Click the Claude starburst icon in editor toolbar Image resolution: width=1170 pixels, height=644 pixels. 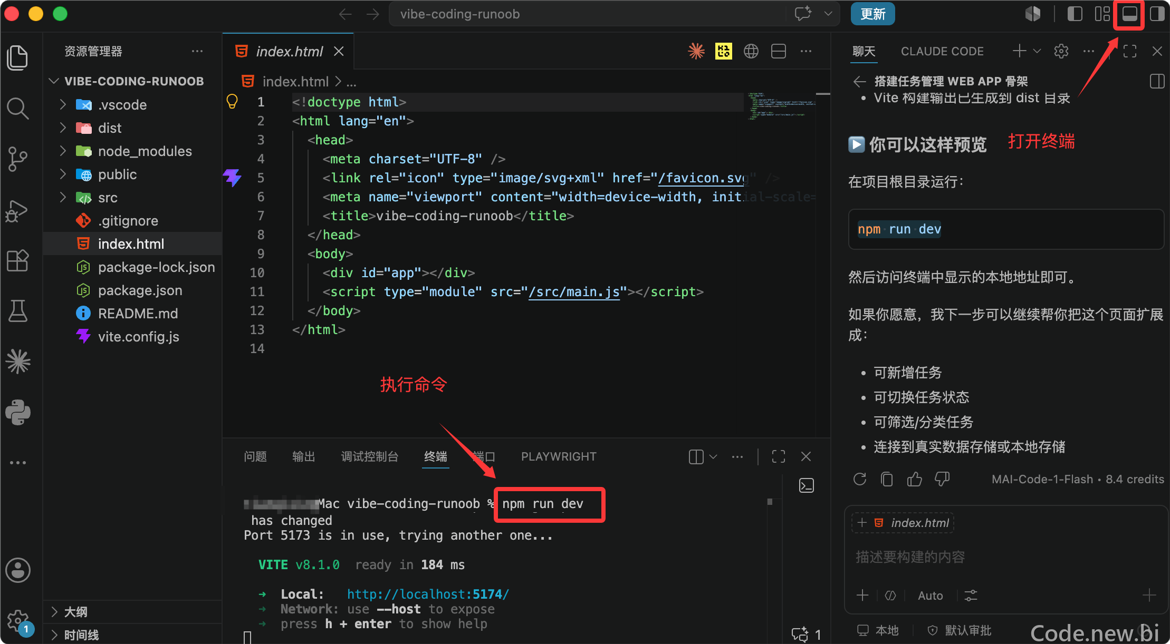(x=696, y=51)
